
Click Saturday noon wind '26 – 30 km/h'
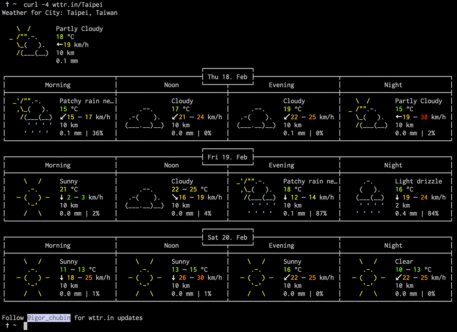click(197, 278)
